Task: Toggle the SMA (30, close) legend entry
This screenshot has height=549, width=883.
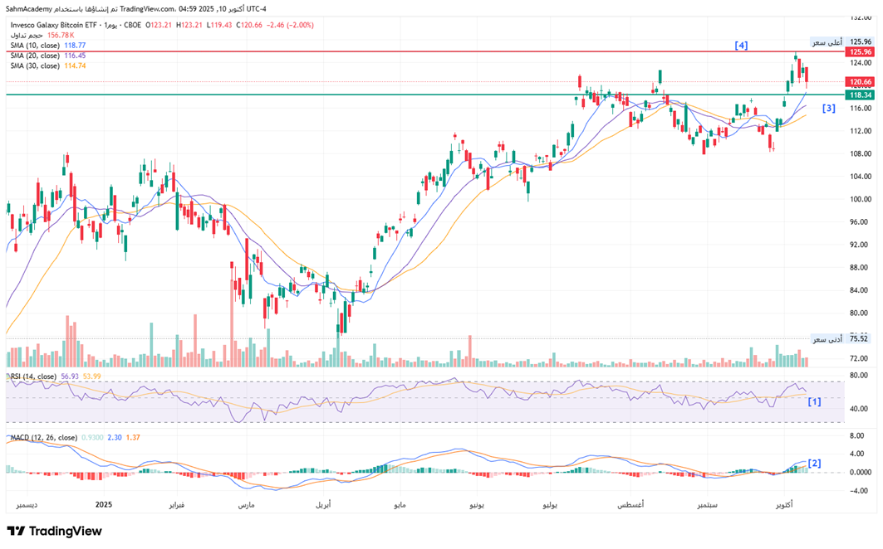Action: tap(35, 66)
